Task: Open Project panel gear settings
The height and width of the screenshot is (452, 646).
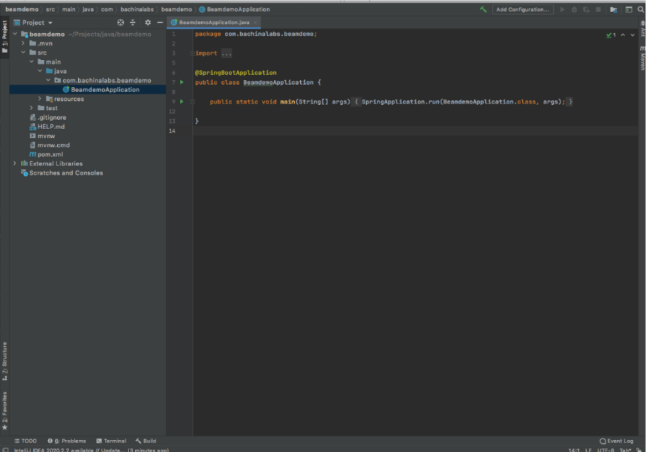Action: click(x=148, y=22)
